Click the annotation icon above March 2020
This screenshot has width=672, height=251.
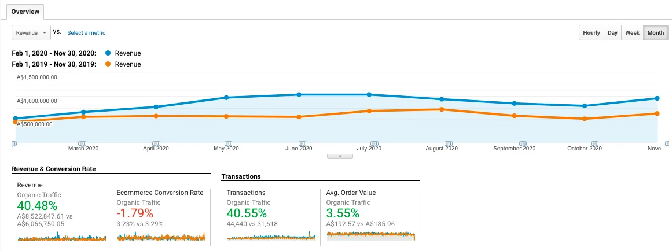82,143
